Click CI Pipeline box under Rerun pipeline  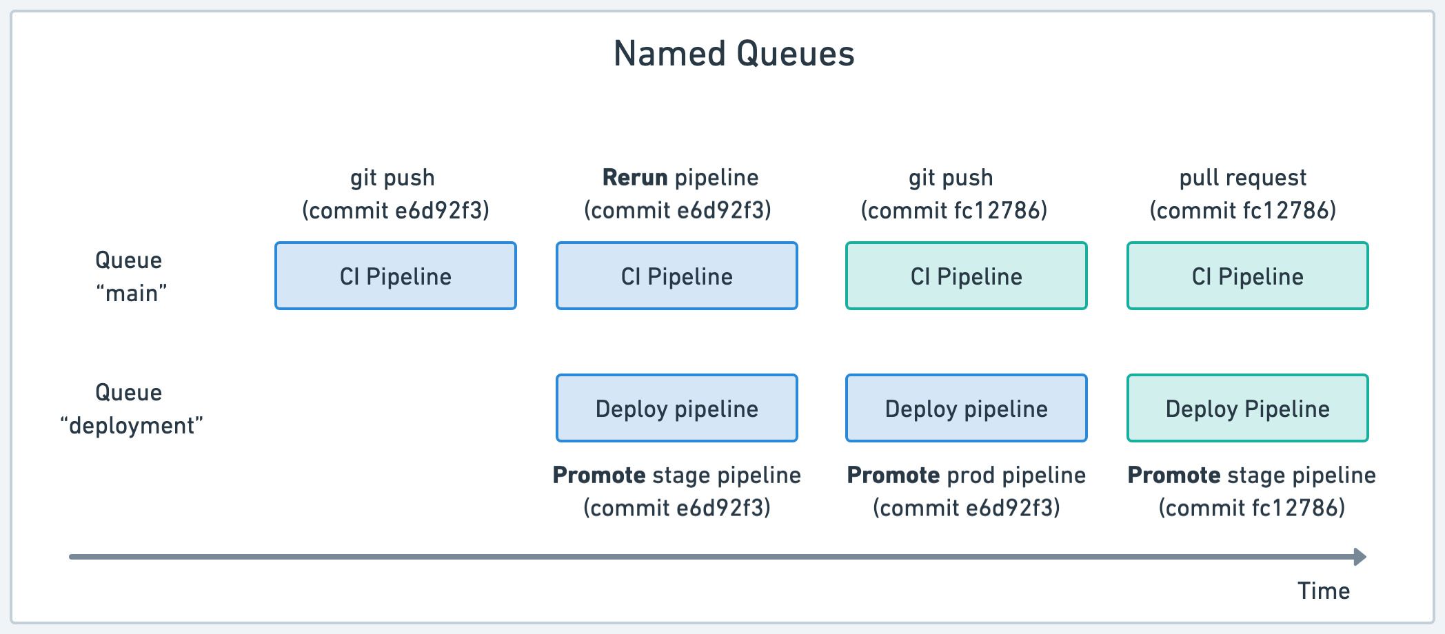[677, 276]
